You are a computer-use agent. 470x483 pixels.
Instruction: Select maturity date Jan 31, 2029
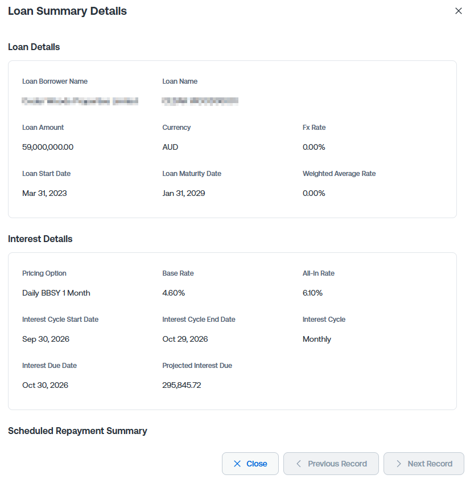[184, 194]
